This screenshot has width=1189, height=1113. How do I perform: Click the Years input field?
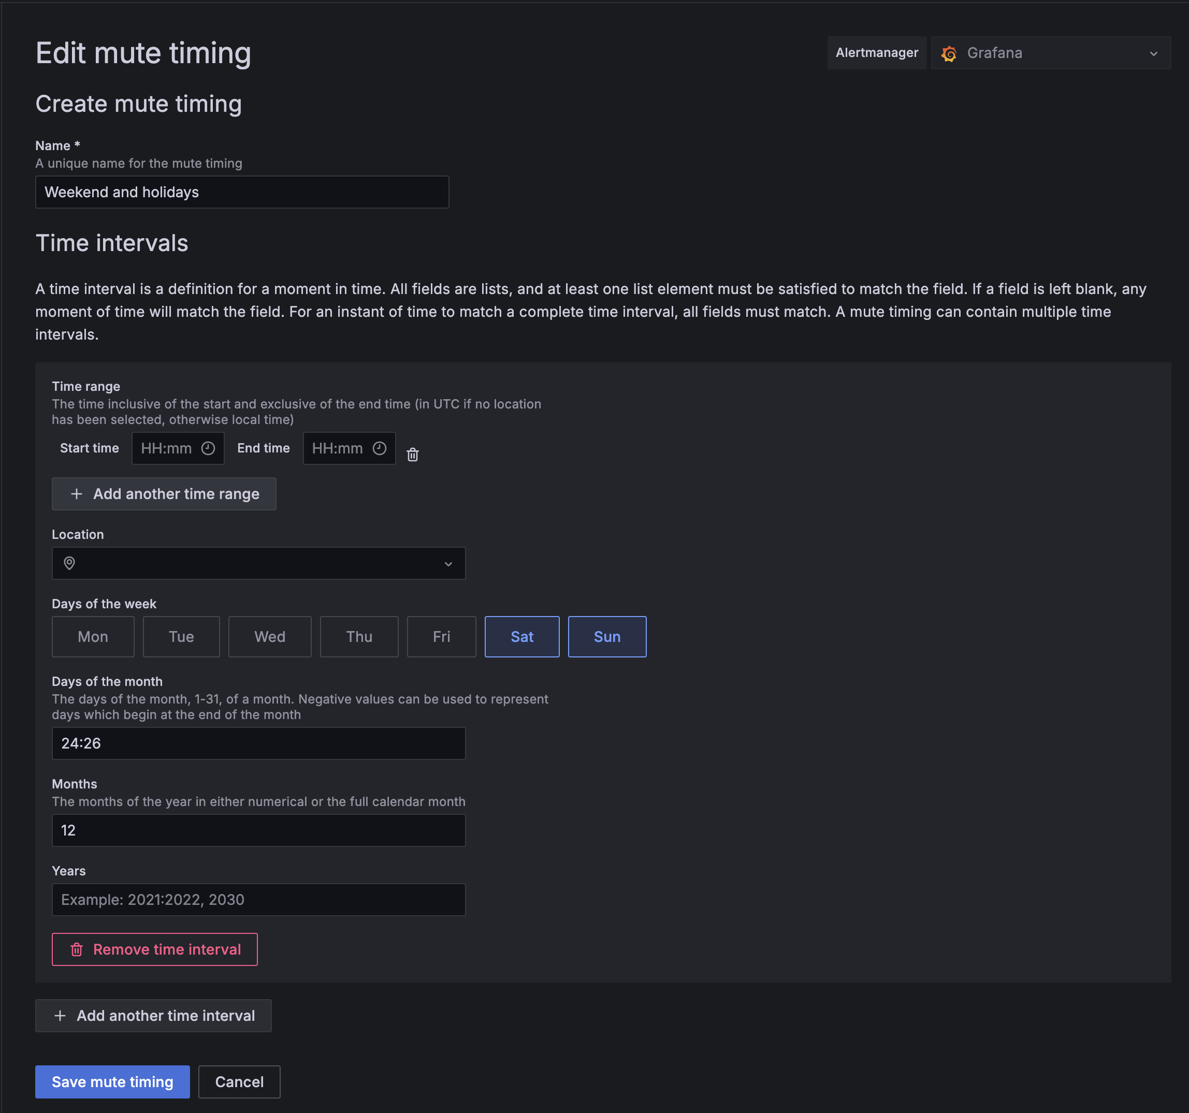tap(258, 900)
